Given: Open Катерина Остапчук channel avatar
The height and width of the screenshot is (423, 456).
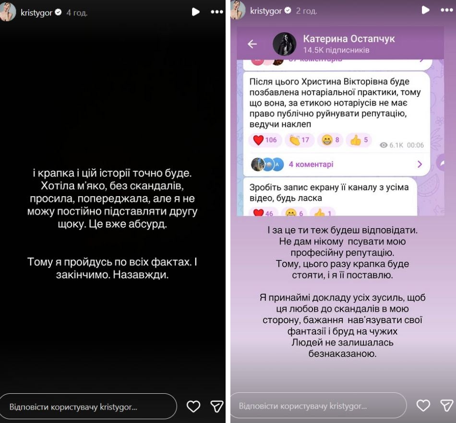Looking at the screenshot, I should [285, 44].
